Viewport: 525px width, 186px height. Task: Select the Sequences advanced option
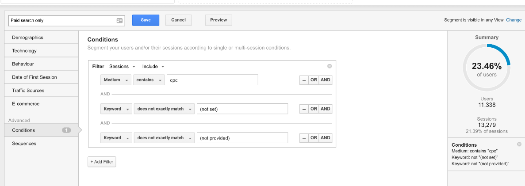(x=24, y=144)
